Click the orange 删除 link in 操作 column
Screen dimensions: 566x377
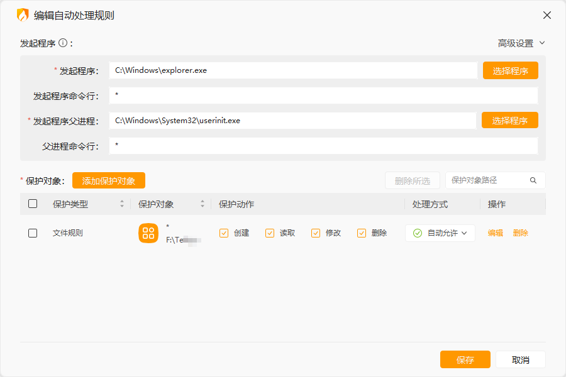520,233
